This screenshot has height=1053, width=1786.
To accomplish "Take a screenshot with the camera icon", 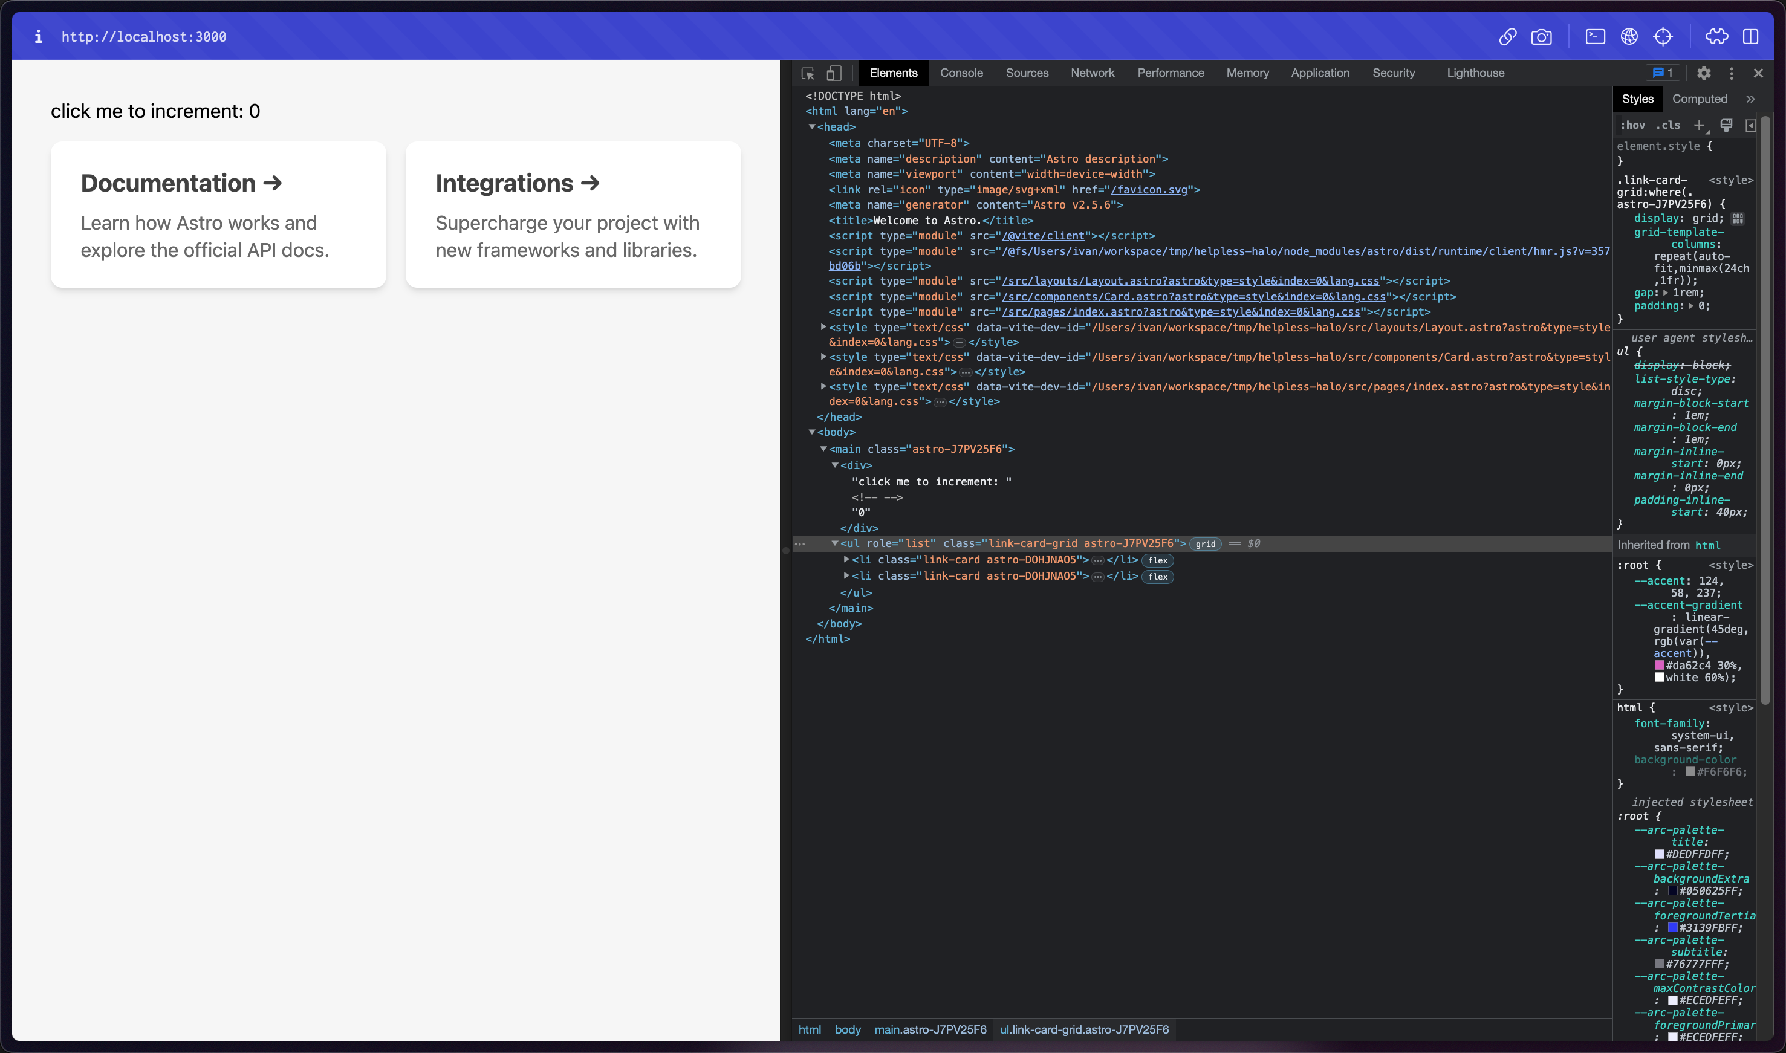I will tap(1541, 37).
